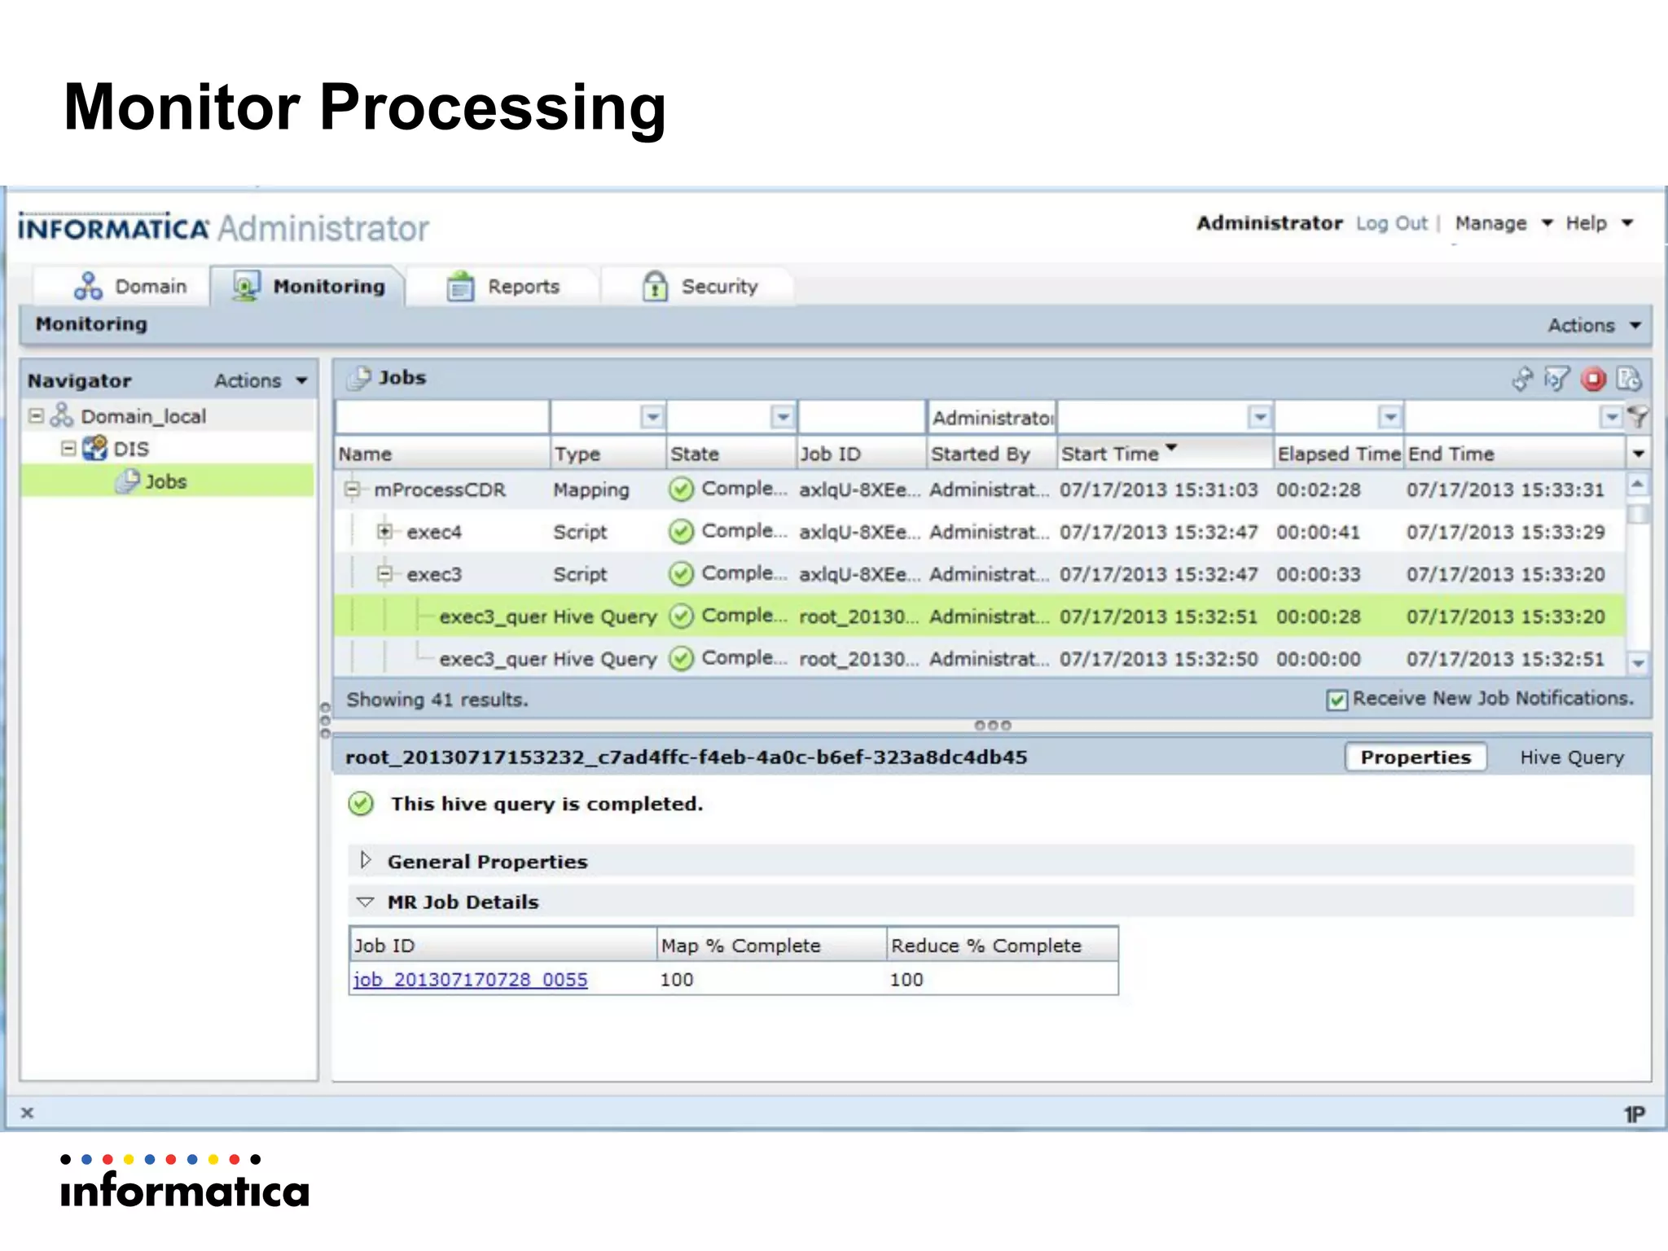1668x1251 pixels.
Task: Select the Jobs item in Navigator
Action: click(x=167, y=481)
